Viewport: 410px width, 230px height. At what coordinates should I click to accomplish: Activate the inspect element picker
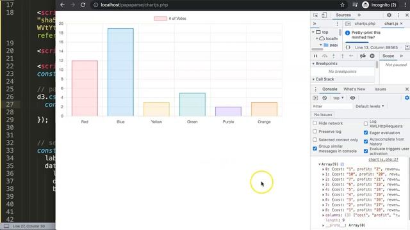pyautogui.click(x=316, y=15)
